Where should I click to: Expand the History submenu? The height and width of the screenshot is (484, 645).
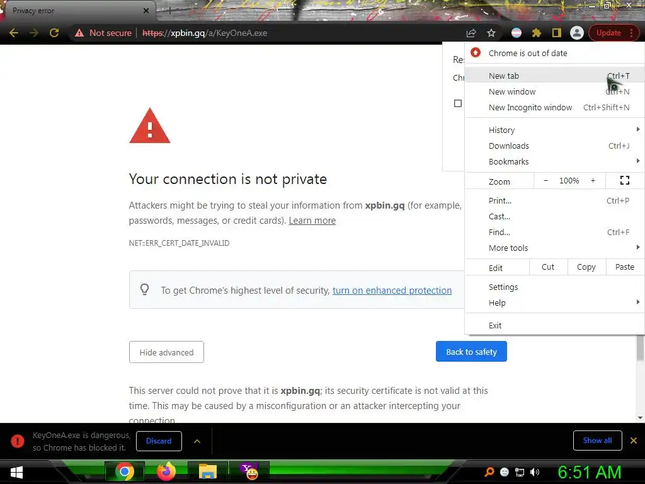click(x=554, y=130)
